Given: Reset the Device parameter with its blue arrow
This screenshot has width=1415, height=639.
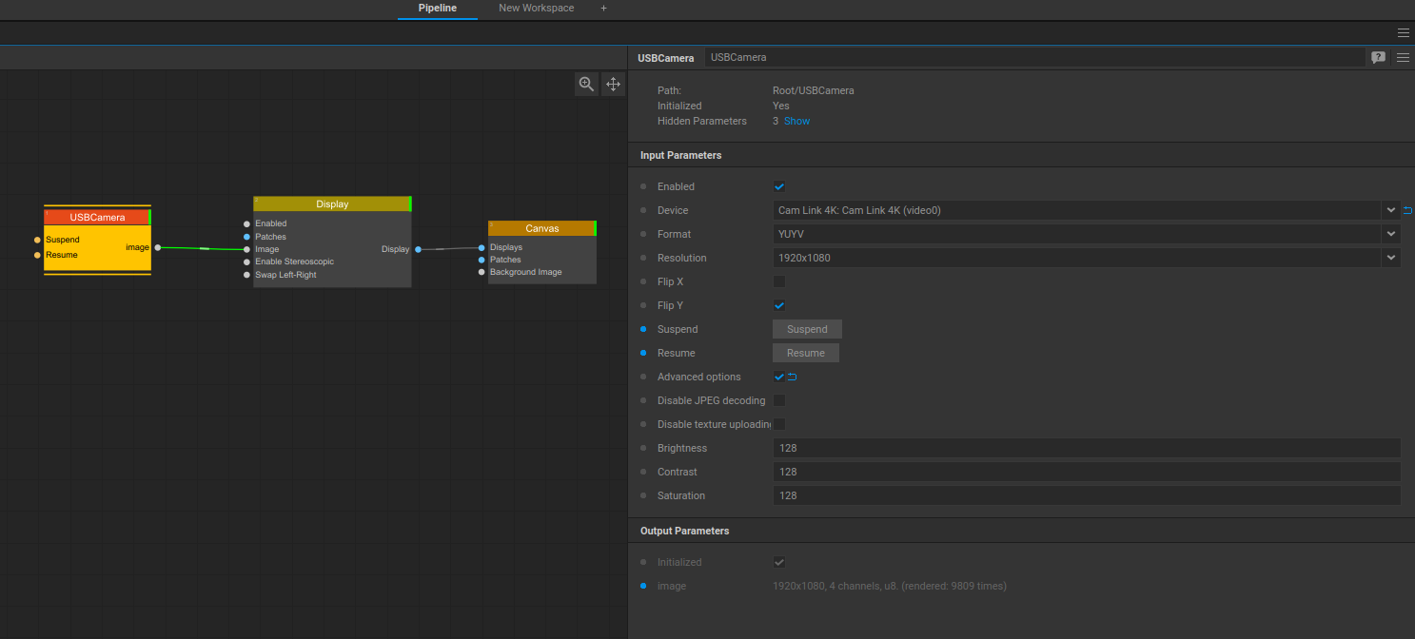Looking at the screenshot, I should coord(1407,210).
